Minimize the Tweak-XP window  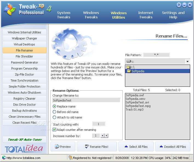point(184,5)
